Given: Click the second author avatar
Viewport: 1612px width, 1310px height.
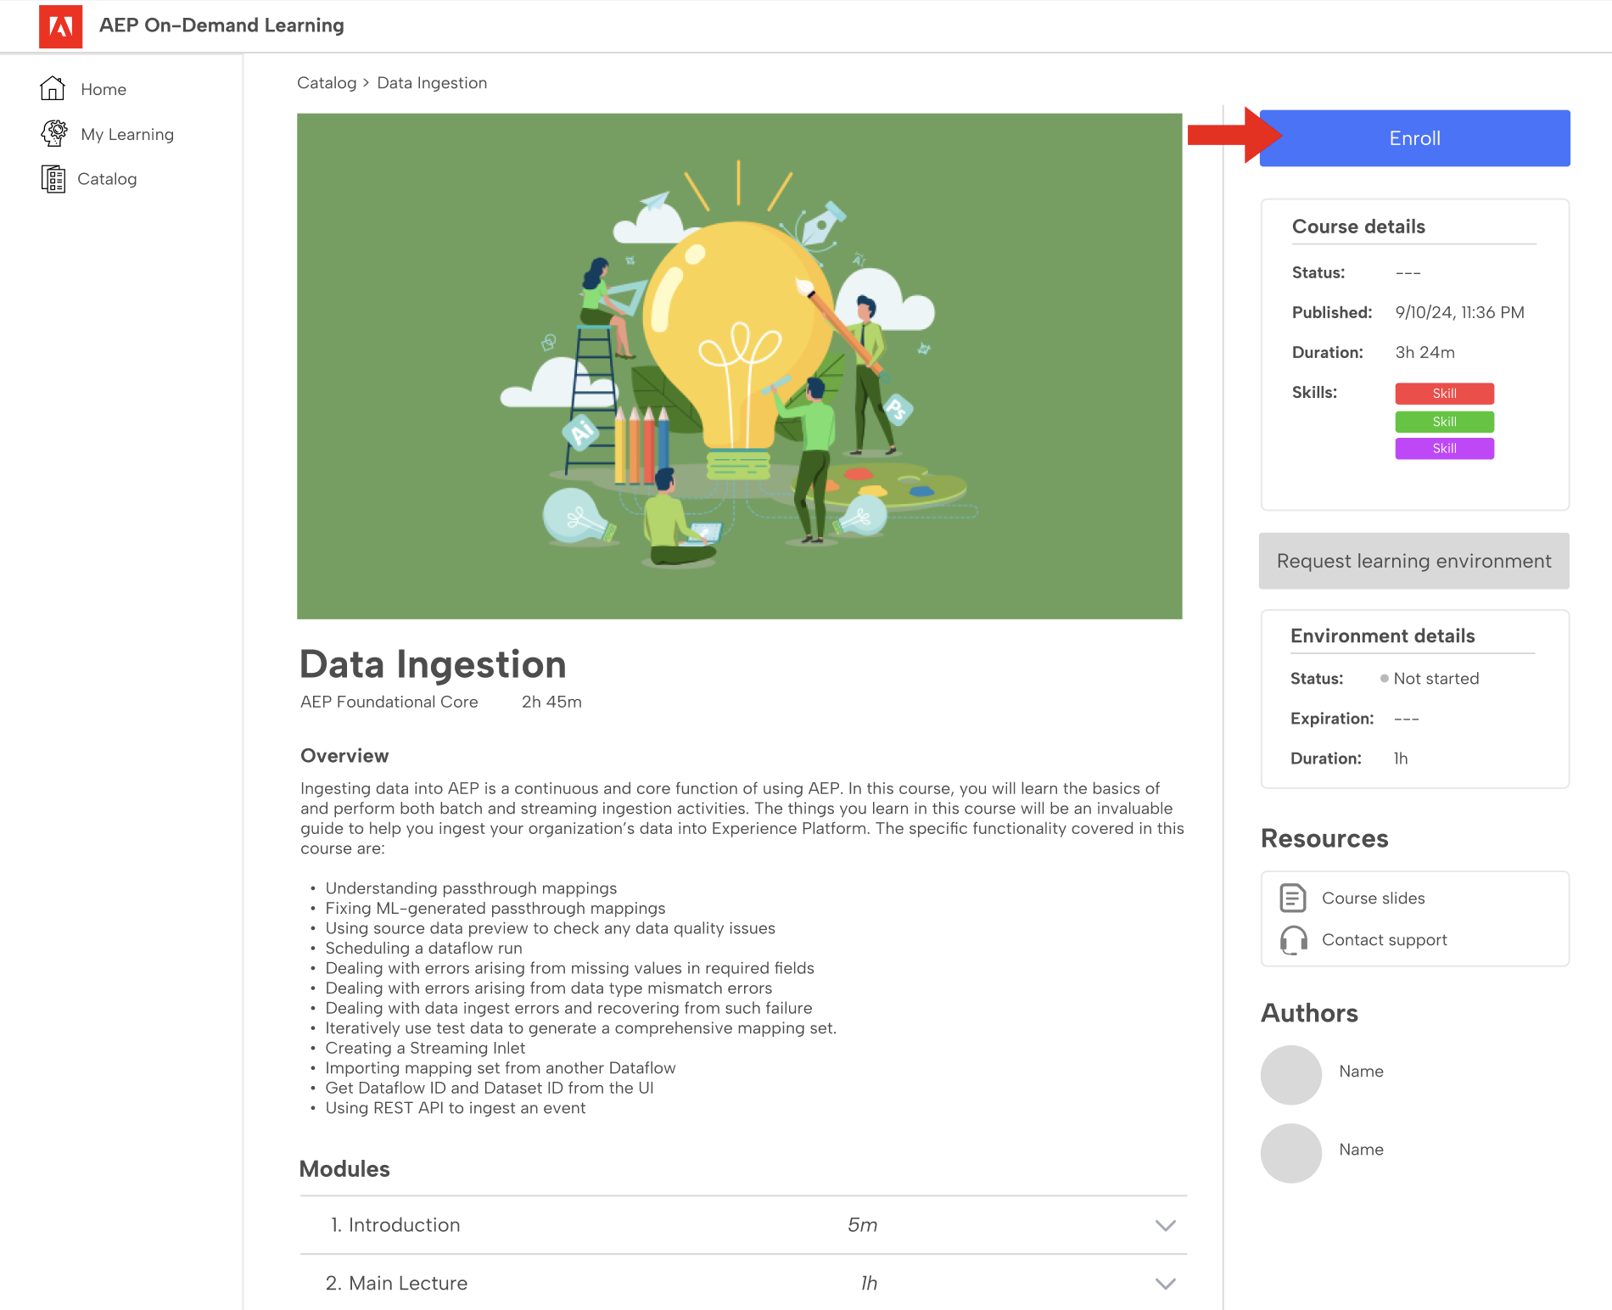Looking at the screenshot, I should click(x=1291, y=1153).
